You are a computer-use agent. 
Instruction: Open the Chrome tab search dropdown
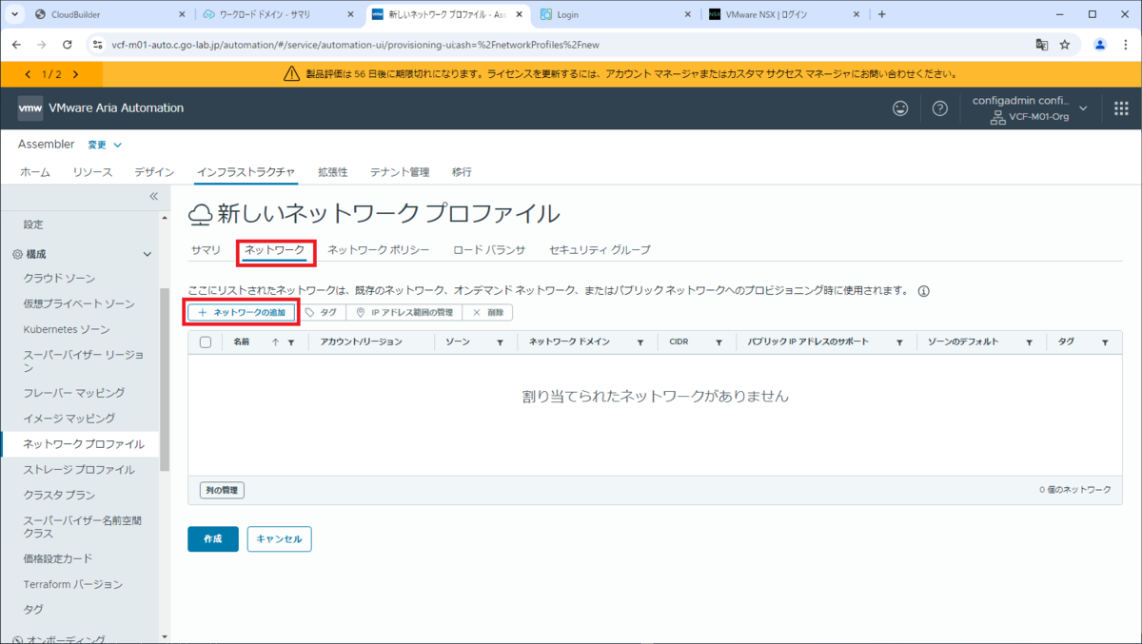15,14
